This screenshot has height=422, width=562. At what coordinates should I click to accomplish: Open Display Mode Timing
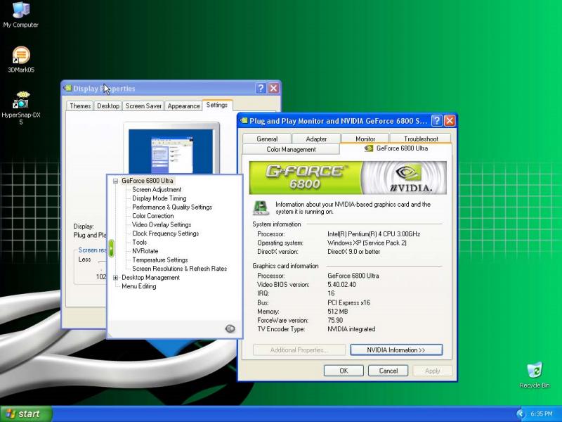(x=159, y=198)
